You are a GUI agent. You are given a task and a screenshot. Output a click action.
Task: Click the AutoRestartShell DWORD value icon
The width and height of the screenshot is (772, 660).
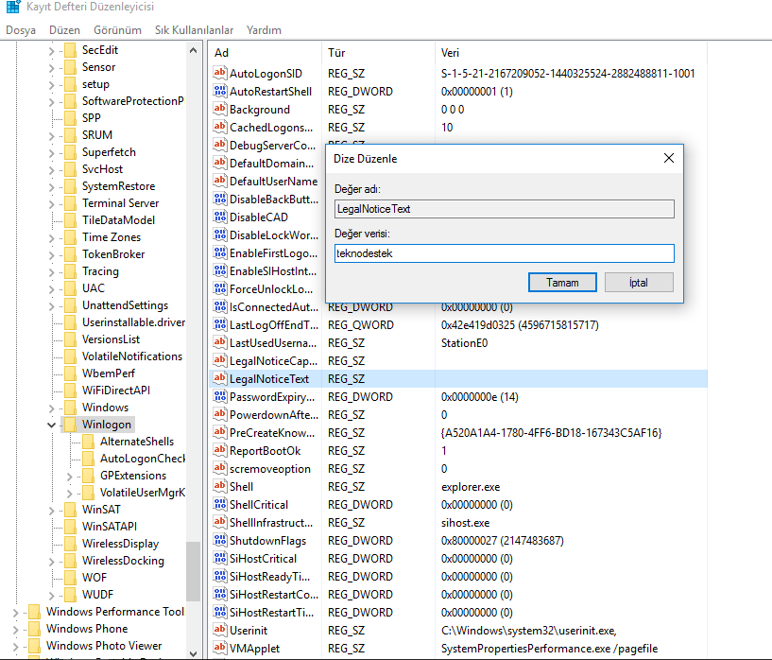pyautogui.click(x=220, y=92)
